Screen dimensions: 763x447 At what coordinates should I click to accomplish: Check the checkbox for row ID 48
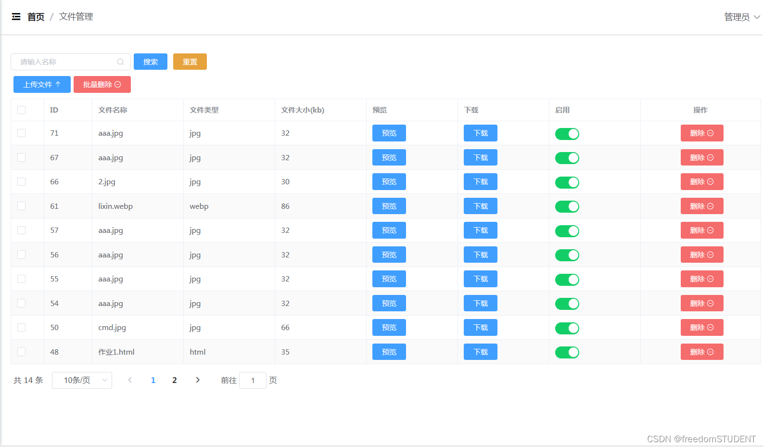tap(21, 352)
